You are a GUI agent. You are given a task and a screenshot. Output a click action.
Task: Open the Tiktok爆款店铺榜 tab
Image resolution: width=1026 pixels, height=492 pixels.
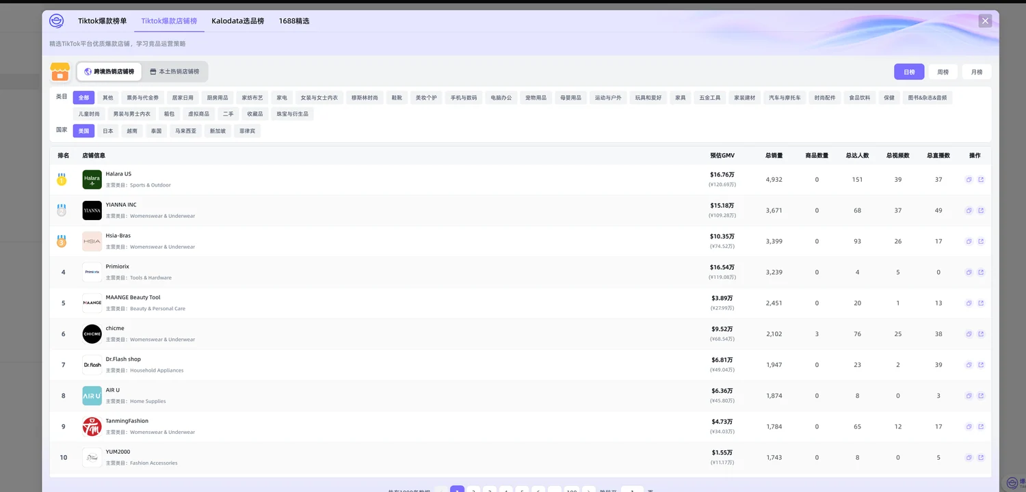coord(169,21)
